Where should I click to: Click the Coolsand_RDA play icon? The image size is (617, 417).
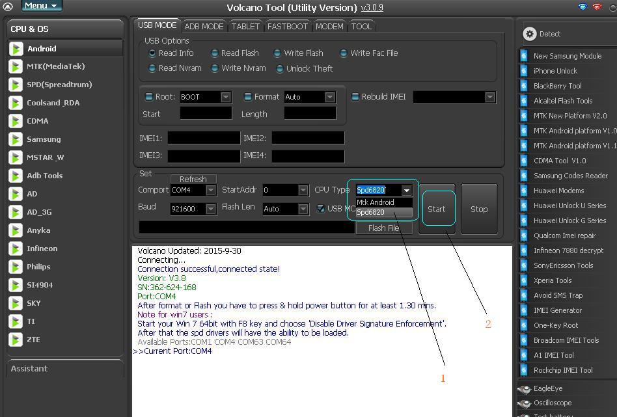(x=16, y=103)
